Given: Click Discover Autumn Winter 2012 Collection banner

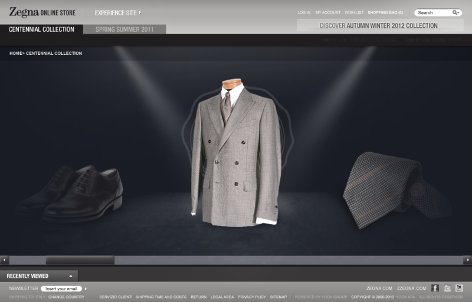Looking at the screenshot, I should (x=379, y=25).
